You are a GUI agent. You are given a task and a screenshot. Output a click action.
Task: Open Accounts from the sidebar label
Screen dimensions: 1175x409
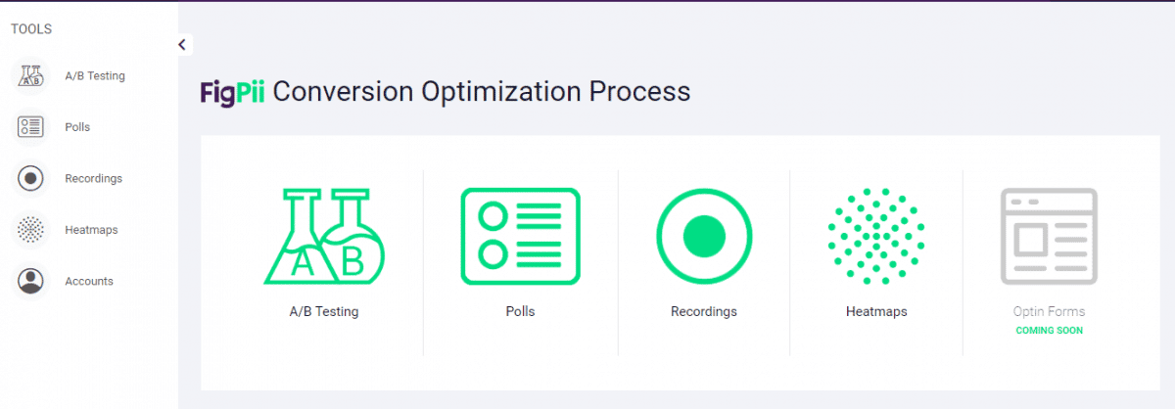89,281
